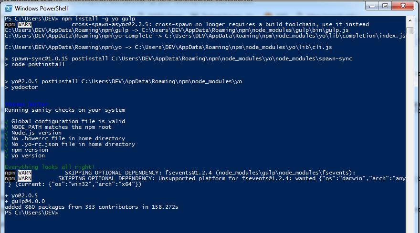Click the 'added 860 packages' summary line
The height and width of the screenshot is (233, 420).
pos(91,207)
